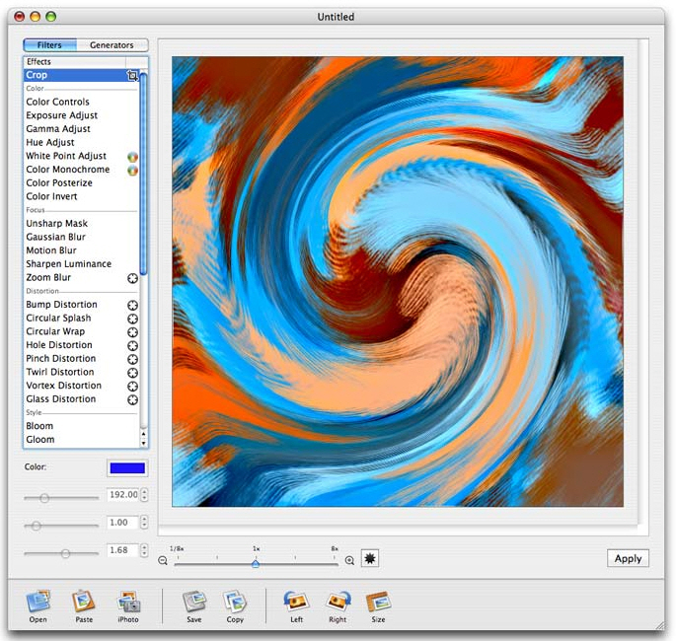Select Gaussian Blur filter from list
676x641 pixels.
(55, 237)
